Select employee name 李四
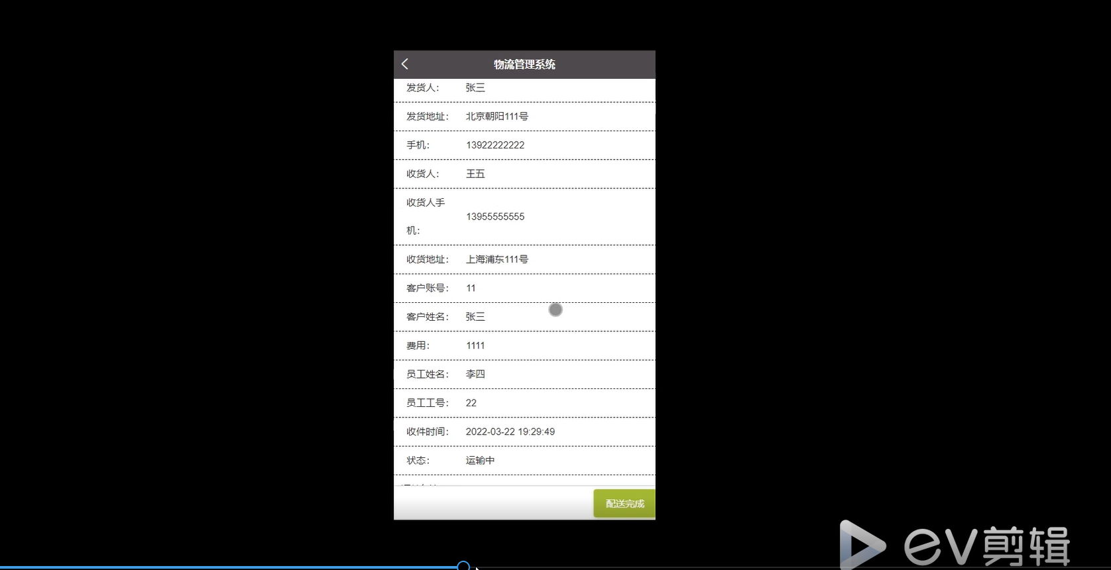This screenshot has height=570, width=1111. [475, 374]
